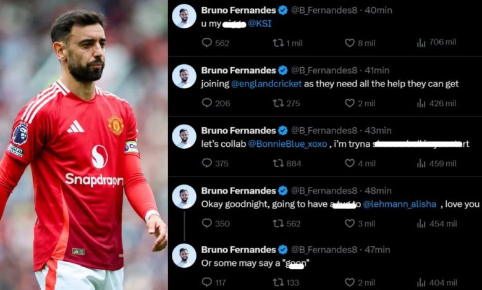Viewport: 482px width, 290px height.
Task: Reply to the englandcricket tweet
Action: point(207,103)
